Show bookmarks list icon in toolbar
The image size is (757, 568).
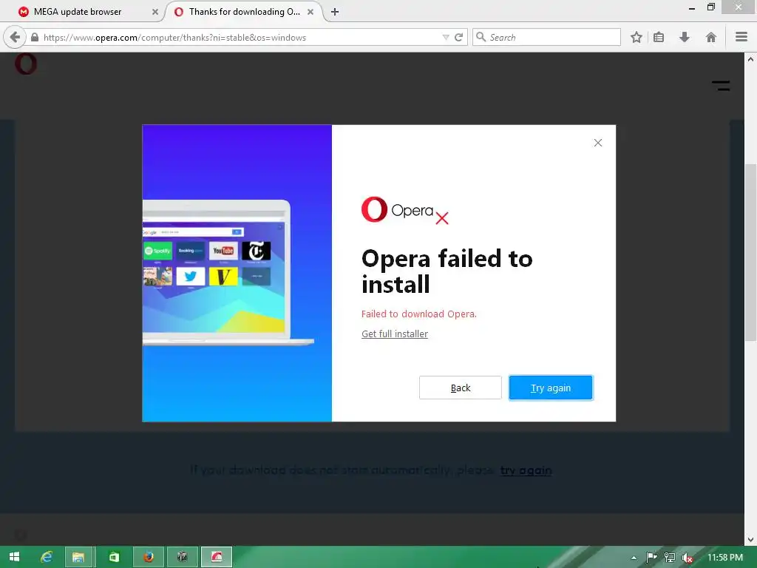659,37
